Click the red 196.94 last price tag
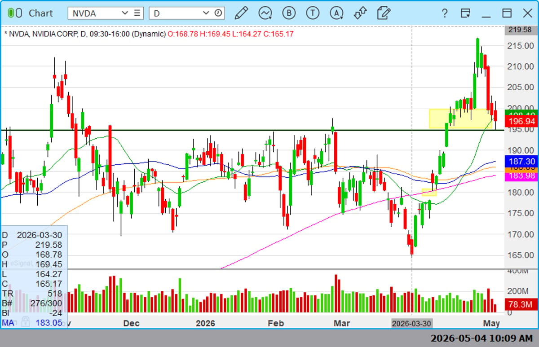This screenshot has width=539, height=347. [521, 121]
